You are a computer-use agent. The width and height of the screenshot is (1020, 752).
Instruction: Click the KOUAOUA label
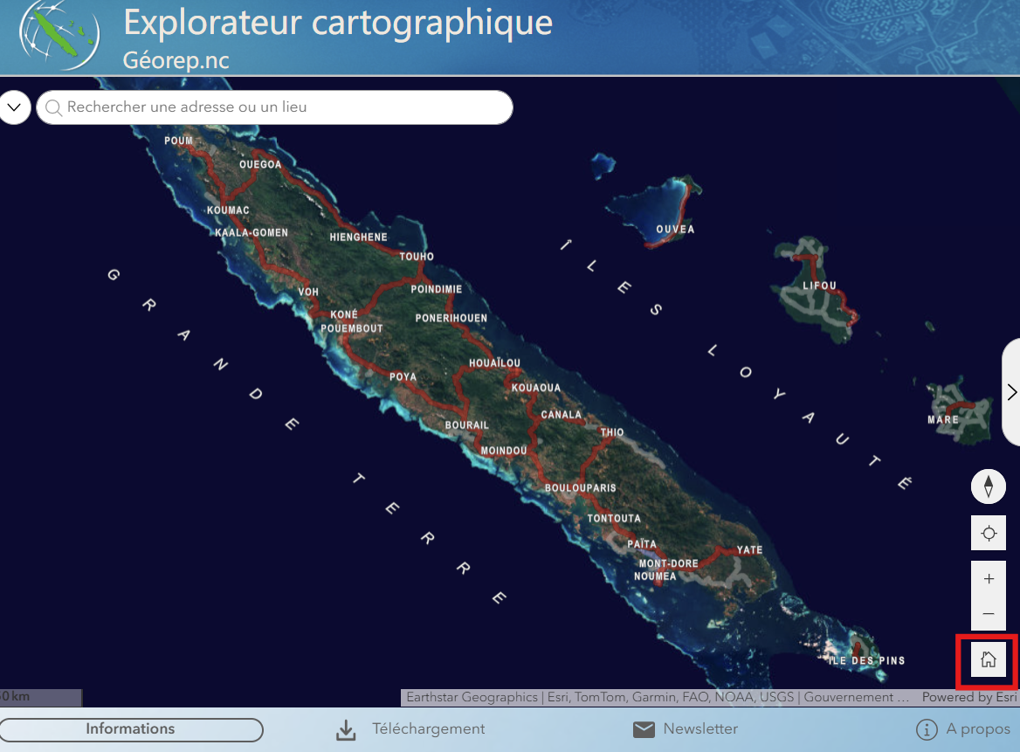pos(536,388)
